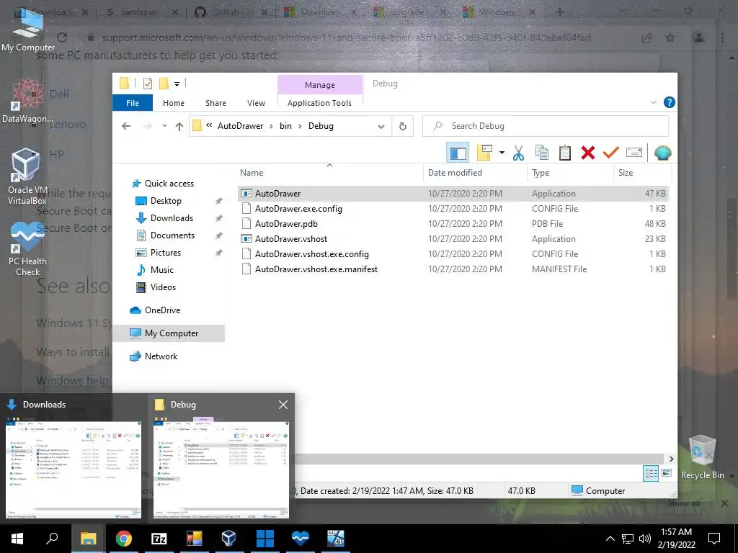Open the recent locations dropdown arrow
This screenshot has height=553, width=738.
(164, 126)
